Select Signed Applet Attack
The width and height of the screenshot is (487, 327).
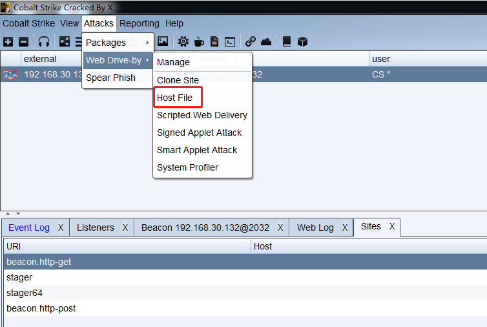[203, 132]
